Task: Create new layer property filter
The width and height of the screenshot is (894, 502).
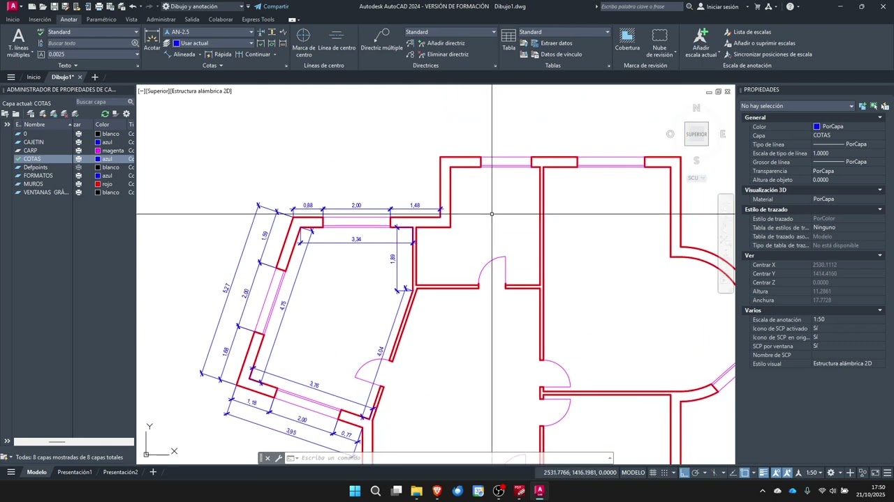Action: 6,114
